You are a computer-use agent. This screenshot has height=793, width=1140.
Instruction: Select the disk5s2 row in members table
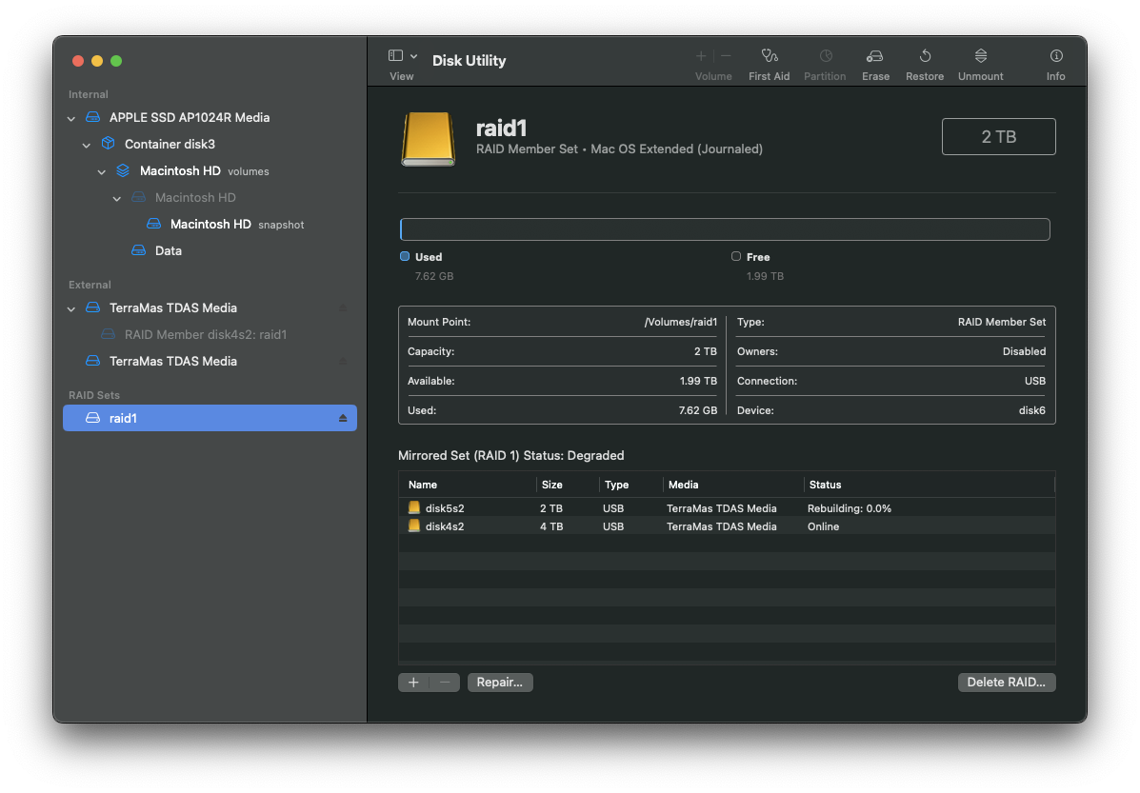click(727, 507)
